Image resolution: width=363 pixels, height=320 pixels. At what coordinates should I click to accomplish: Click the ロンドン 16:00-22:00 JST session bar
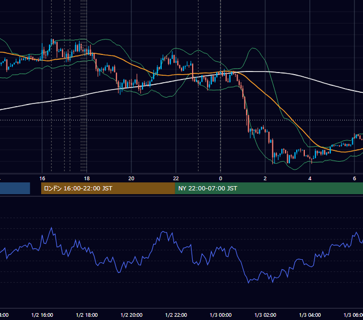(108, 188)
